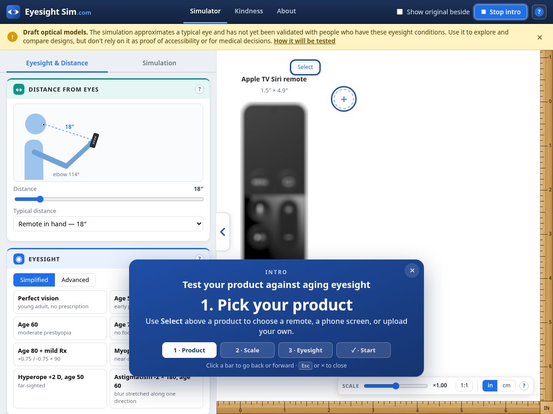Click the 1.5″ × 4.9″ size label
The width and height of the screenshot is (553, 414).
(x=274, y=91)
